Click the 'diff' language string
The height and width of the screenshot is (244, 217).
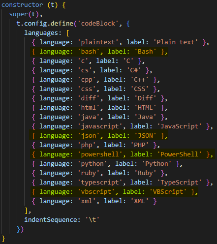tap(89, 98)
